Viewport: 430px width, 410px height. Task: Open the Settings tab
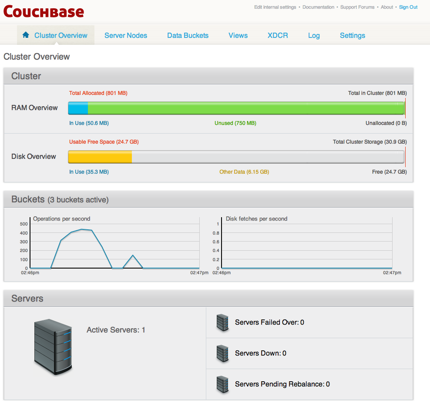coord(353,35)
